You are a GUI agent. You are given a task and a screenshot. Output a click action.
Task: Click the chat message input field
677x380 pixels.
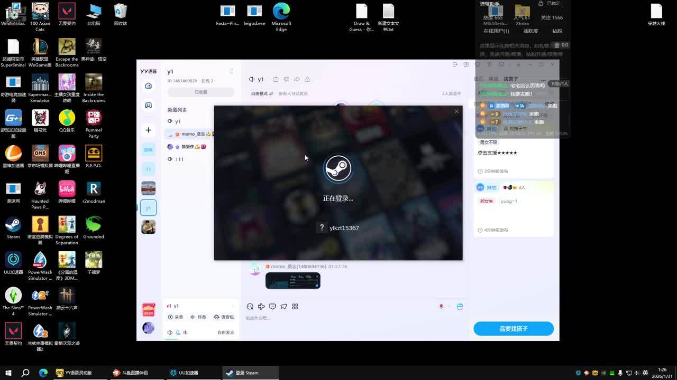tap(354, 318)
